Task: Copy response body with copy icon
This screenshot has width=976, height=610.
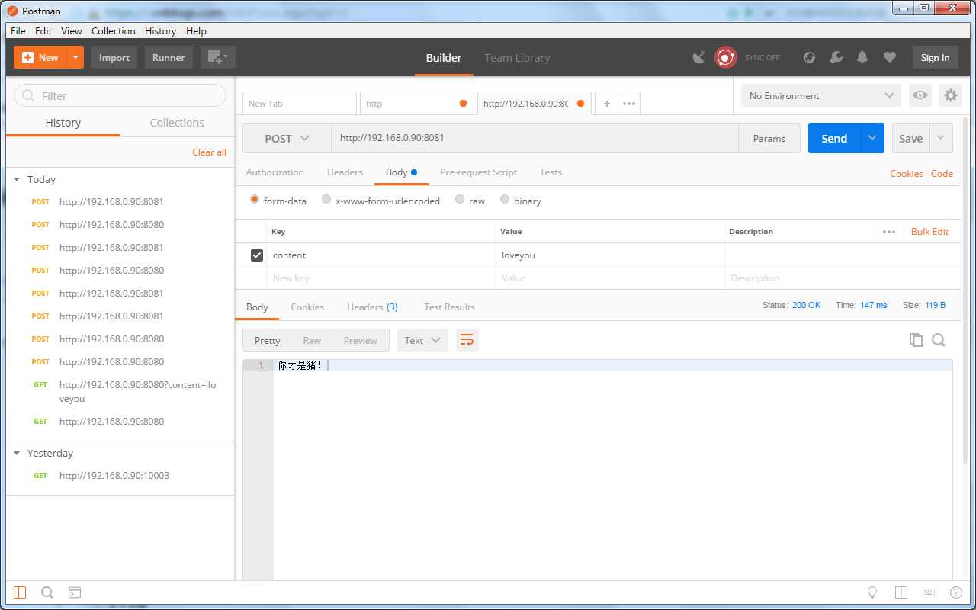Action: click(916, 340)
